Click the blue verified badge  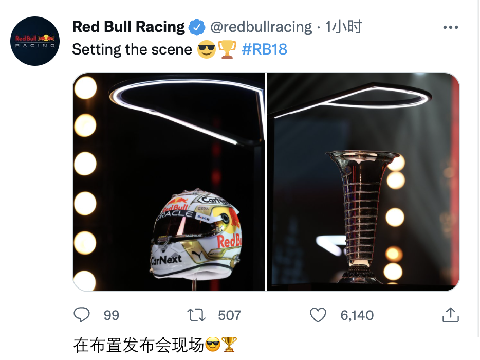[x=197, y=27]
